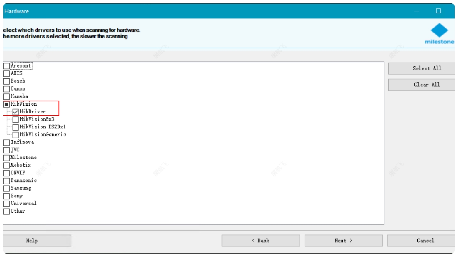Enable the Panasonic driver checkbox
Screen dimensions: 460x259
[6, 181]
